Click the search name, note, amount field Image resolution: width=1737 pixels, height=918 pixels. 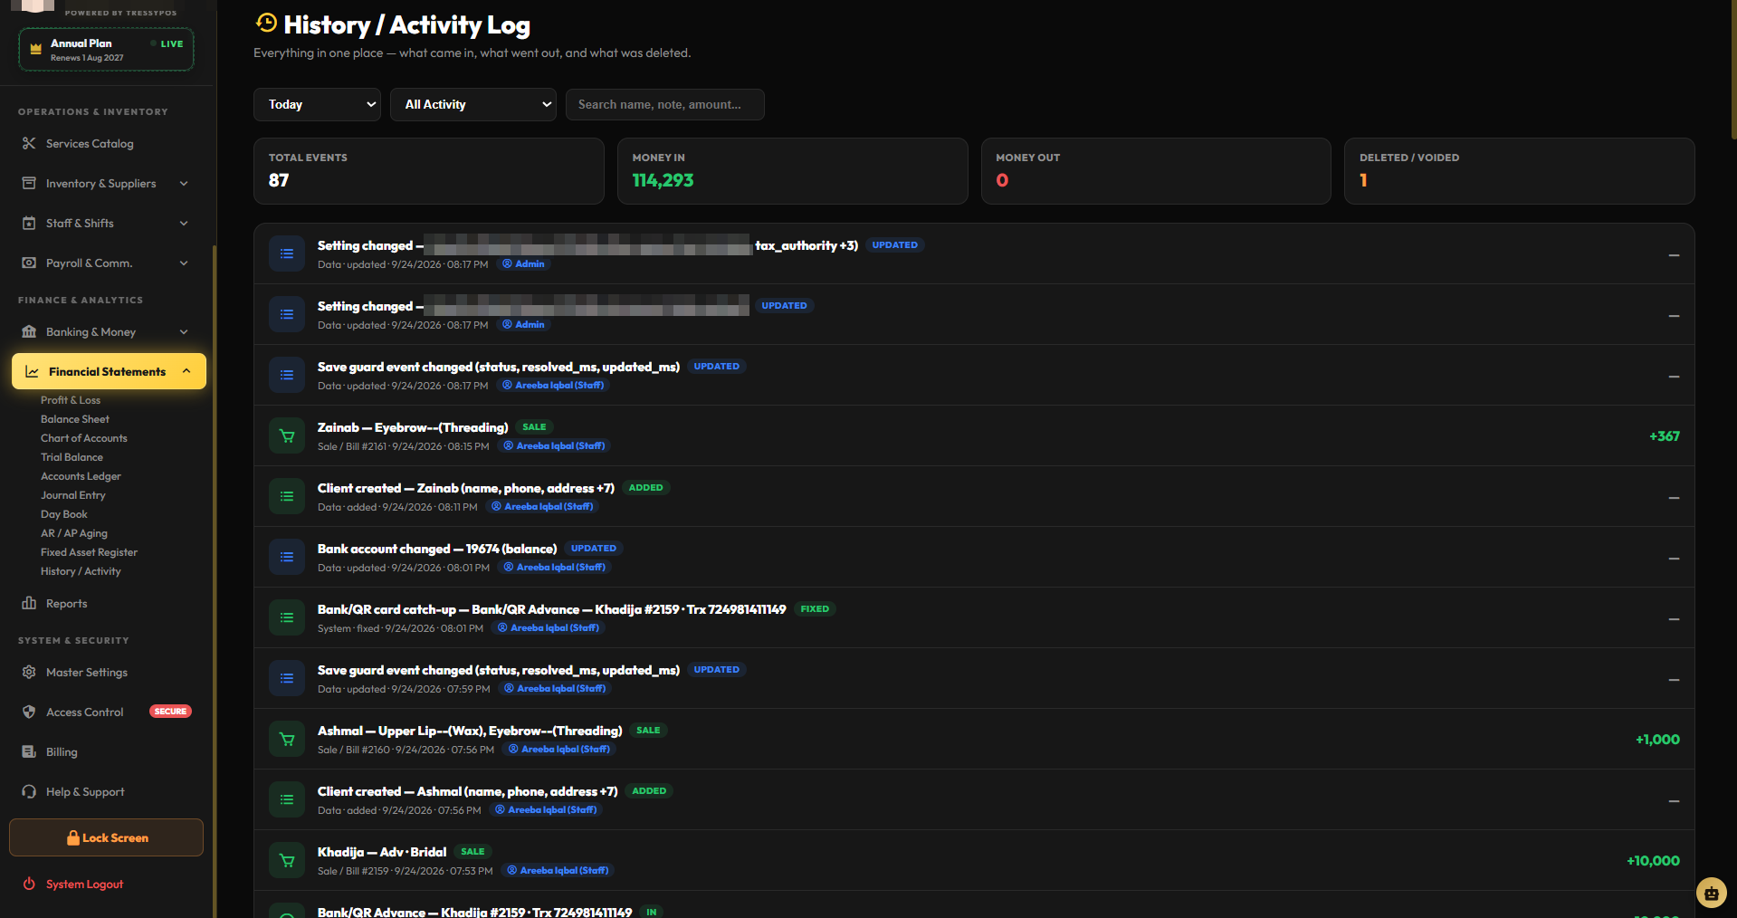pyautogui.click(x=664, y=104)
